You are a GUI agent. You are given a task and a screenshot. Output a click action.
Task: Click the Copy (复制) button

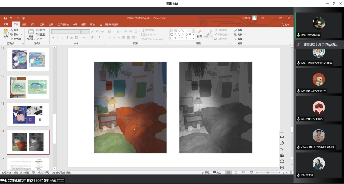(15, 35)
